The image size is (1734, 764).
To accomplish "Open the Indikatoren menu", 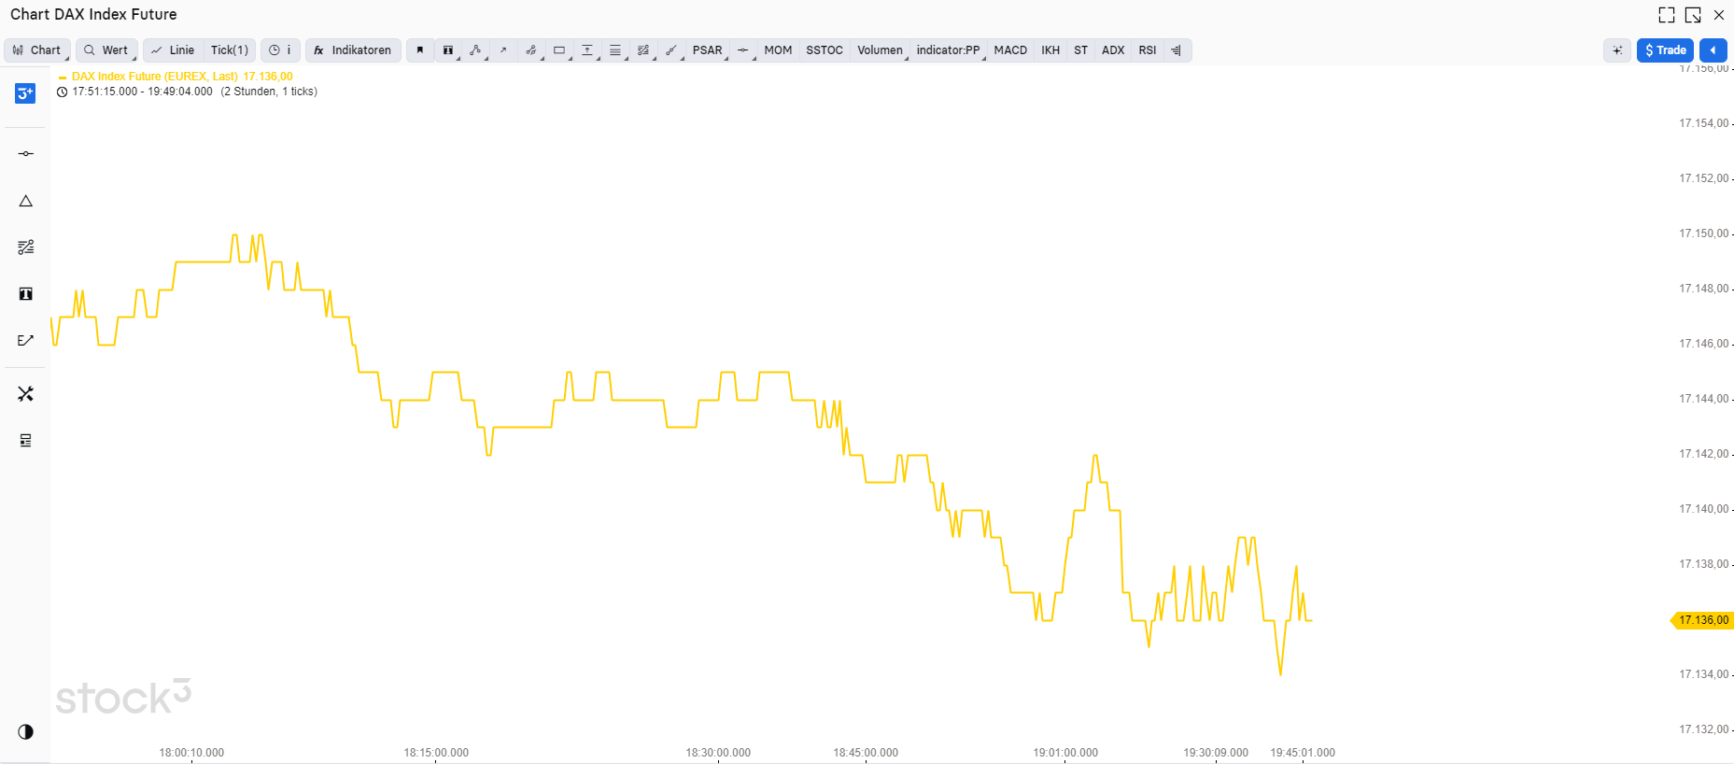I will point(353,50).
